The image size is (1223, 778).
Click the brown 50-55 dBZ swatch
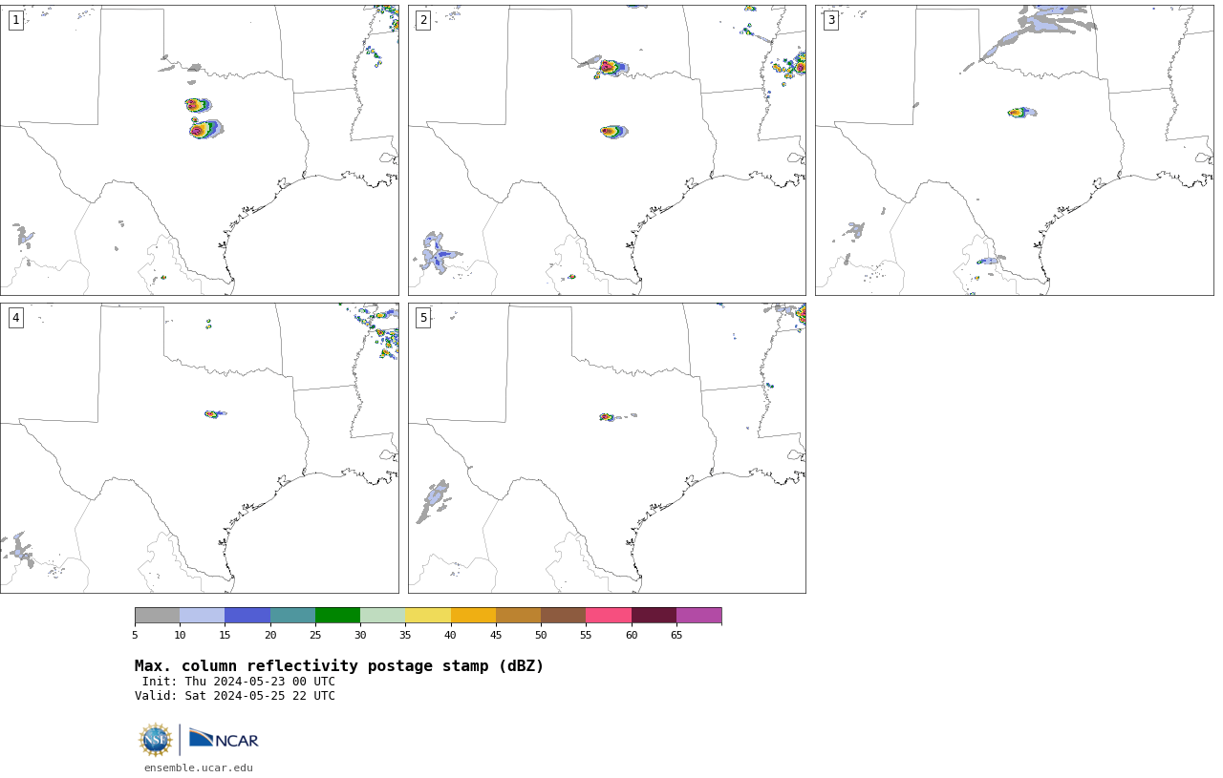[563, 615]
